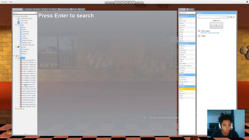Switch to the Entities tab
This screenshot has width=249, height=140.
pyautogui.click(x=37, y=9)
